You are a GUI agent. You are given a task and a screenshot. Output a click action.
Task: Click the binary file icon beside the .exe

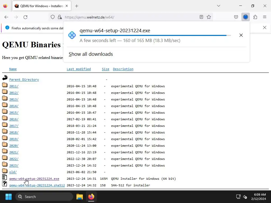(4, 177)
